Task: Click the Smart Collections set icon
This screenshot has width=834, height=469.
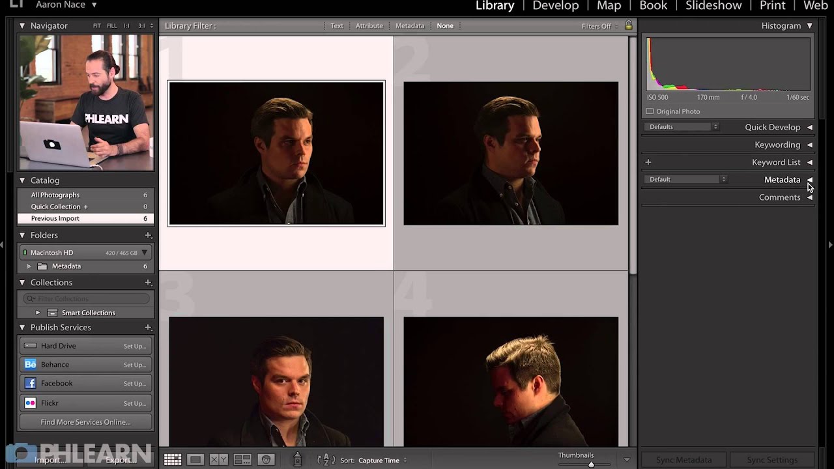Action: 52,313
